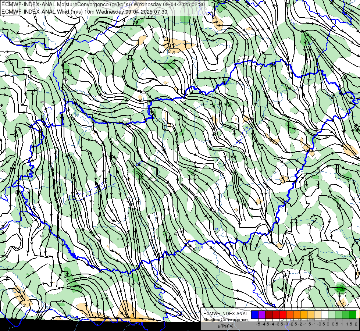Click the purple legend swatch between -5 and -4.5

(262, 314)
